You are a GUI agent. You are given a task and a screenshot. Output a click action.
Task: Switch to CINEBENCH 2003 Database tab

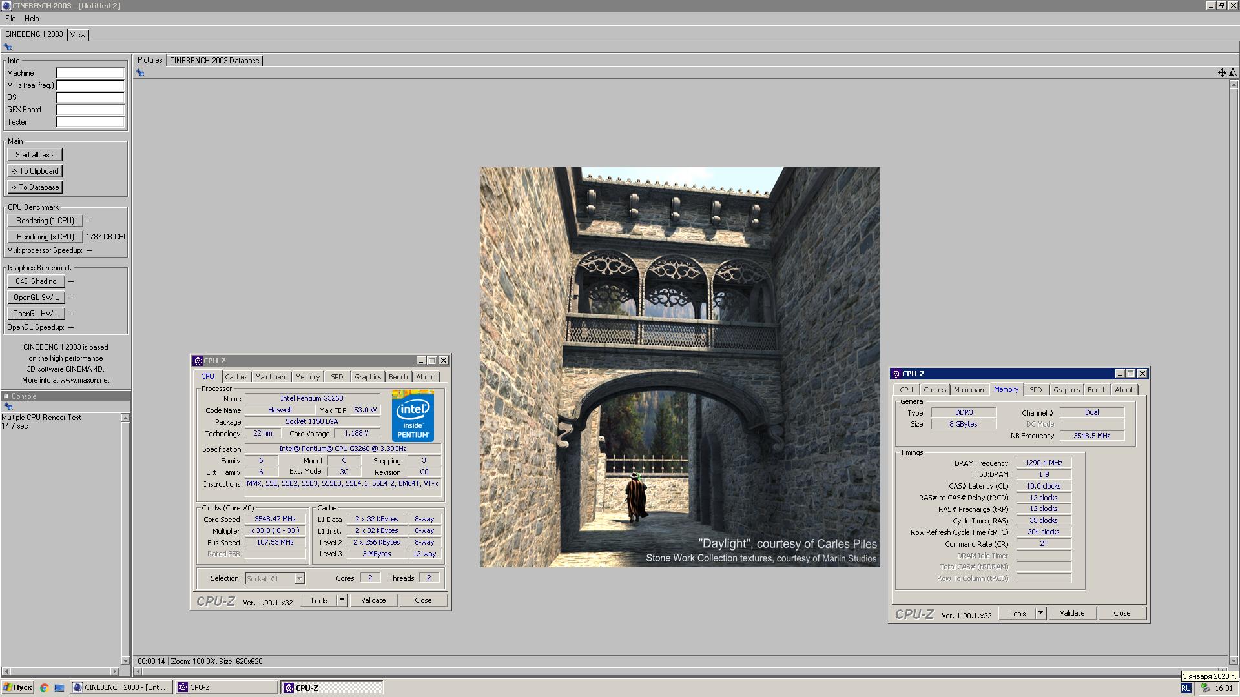[214, 61]
